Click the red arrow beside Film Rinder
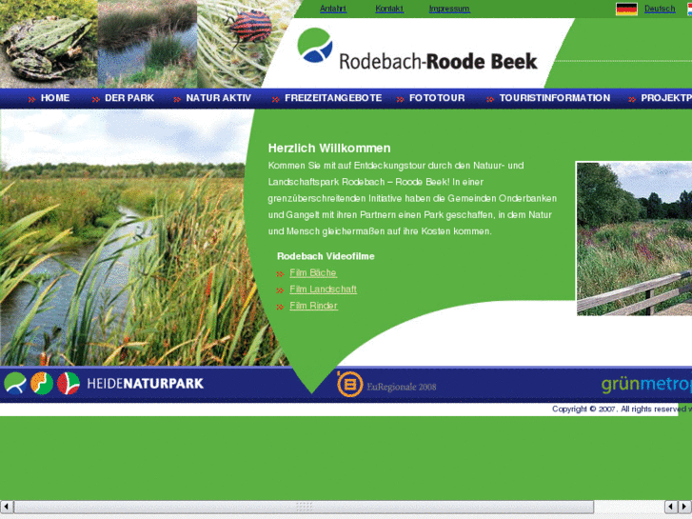This screenshot has height=519, width=692. [280, 307]
